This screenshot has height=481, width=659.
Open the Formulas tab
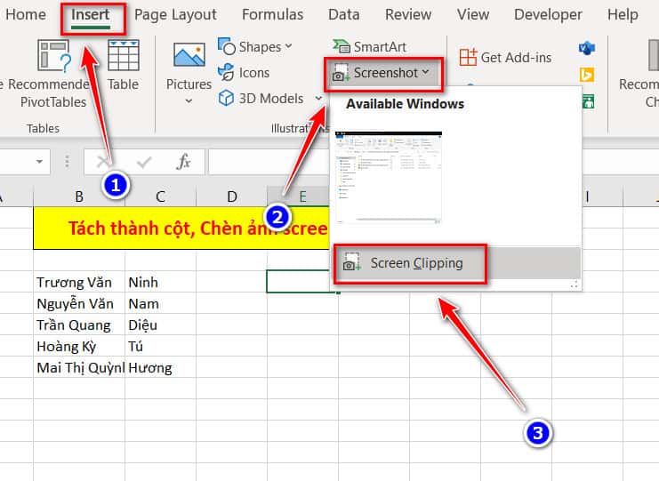(x=272, y=15)
